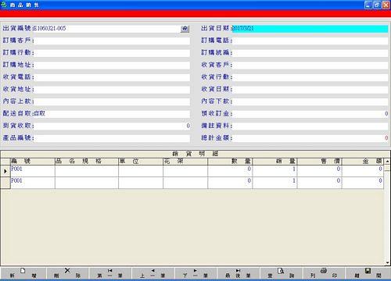Go to first record 第一筆
The image size is (391, 281).
[x=109, y=273]
